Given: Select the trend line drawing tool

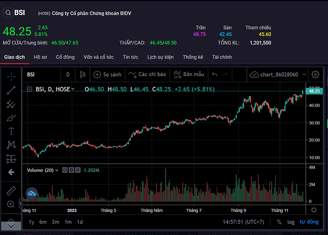Looking at the screenshot, I should (11, 90).
